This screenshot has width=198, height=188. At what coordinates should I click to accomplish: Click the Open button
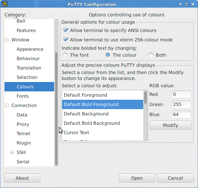(137, 178)
